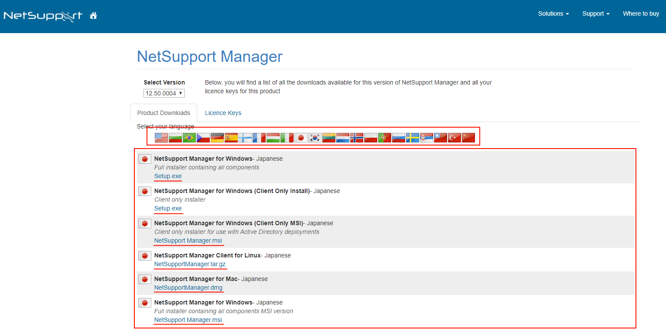The height and width of the screenshot is (335, 666).
Task: Select the Hungarian flag language
Action: 273,138
